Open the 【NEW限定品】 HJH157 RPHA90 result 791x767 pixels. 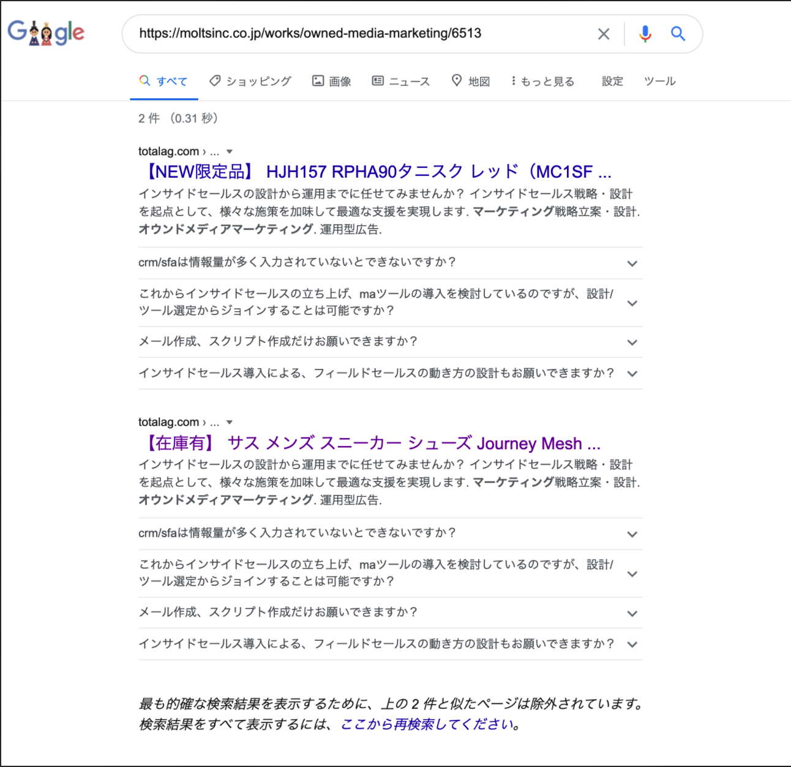(378, 172)
